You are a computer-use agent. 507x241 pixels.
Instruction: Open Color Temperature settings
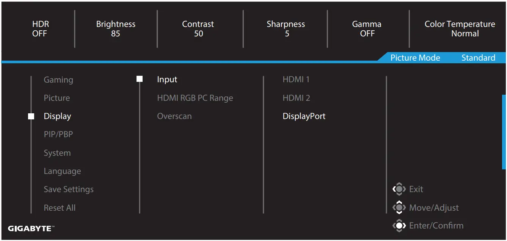pyautogui.click(x=460, y=28)
